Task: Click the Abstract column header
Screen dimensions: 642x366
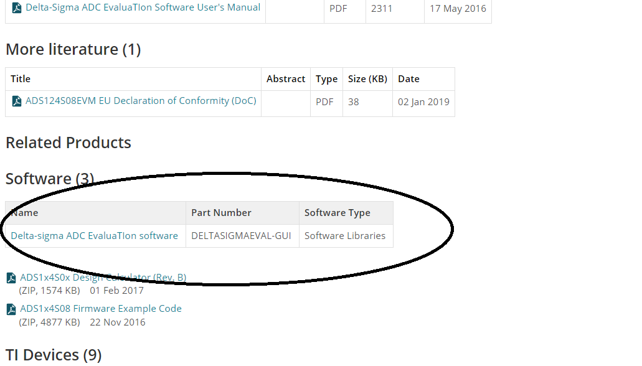Action: (286, 79)
